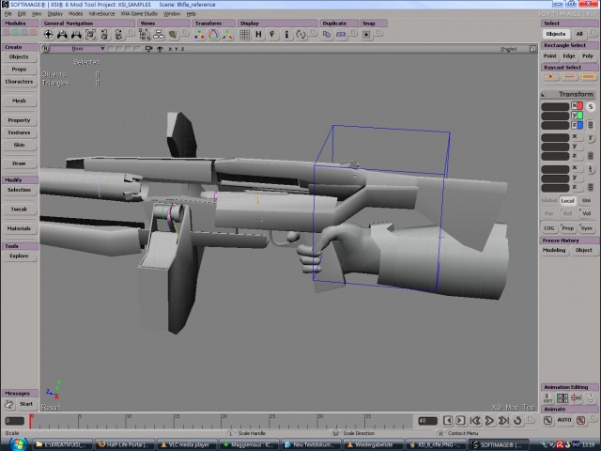Image resolution: width=601 pixels, height=451 pixels.
Task: Click the snap target icon
Action: pos(366,35)
